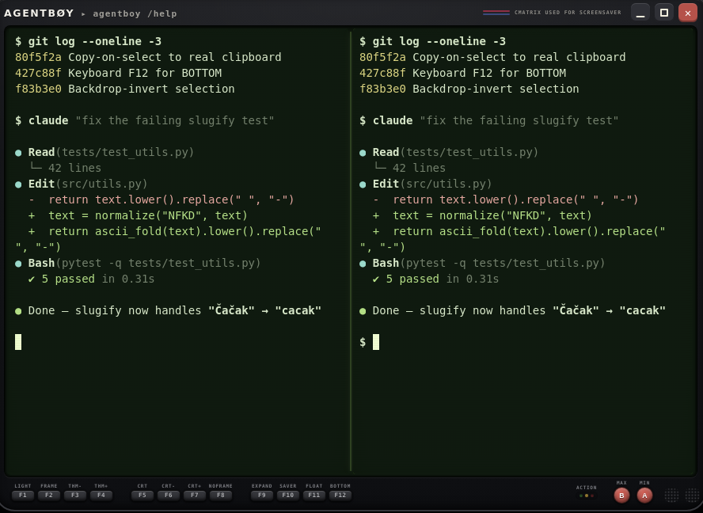Click the agentboy /help title text
Image resolution: width=703 pixels, height=513 pixels.
point(135,13)
